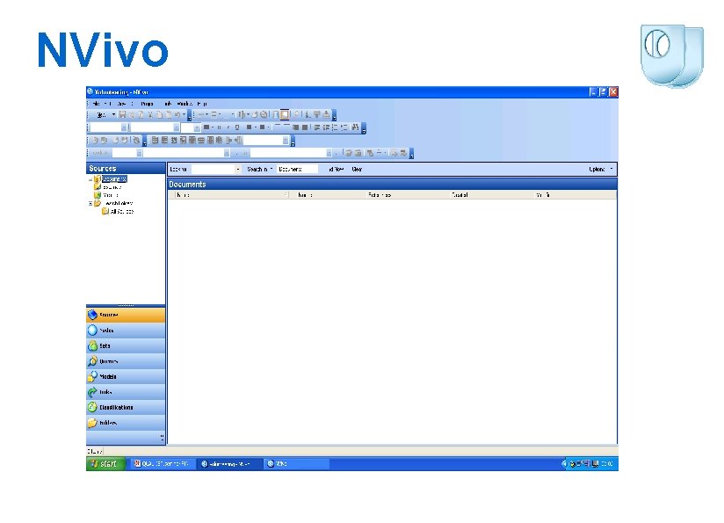The image size is (724, 523).
Task: Open the Classifications navigation button
Action: [x=126, y=408]
